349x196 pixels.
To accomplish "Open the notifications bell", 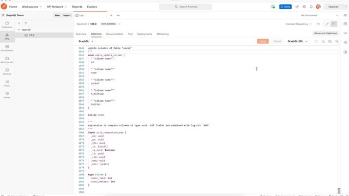I will 311,7.
